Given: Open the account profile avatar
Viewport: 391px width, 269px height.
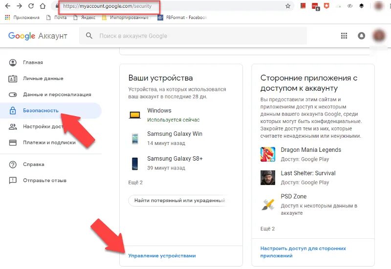Looking at the screenshot, I should click(x=379, y=36).
